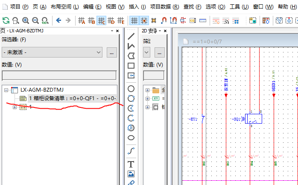Open the 布局空间 (L) menu
298x185 pixels.
pyautogui.click(x=64, y=7)
